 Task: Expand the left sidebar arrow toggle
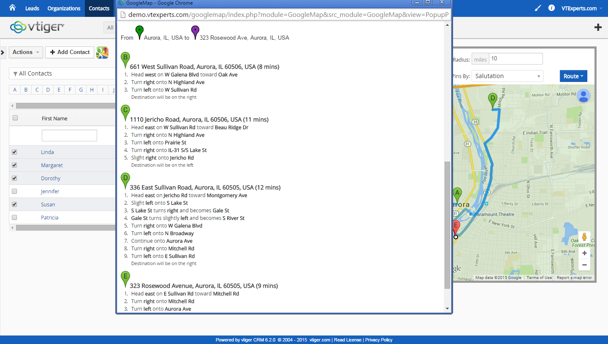tap(2, 52)
